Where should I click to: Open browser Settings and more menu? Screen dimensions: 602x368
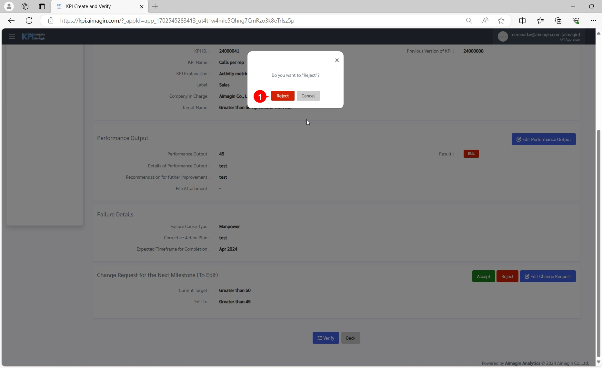tap(593, 21)
